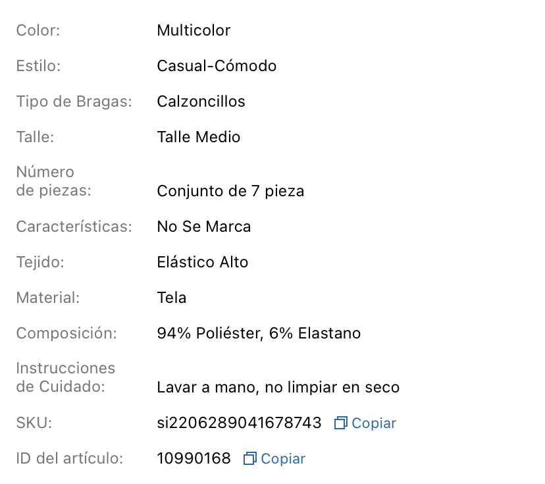Click Conjunto de 7 pieza text
The width and height of the screenshot is (545, 484).
(x=230, y=191)
